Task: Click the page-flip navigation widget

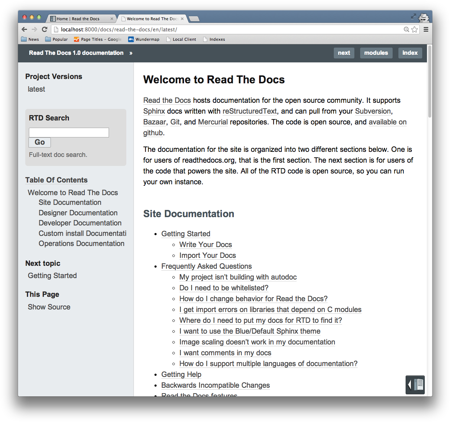Action: click(x=415, y=385)
